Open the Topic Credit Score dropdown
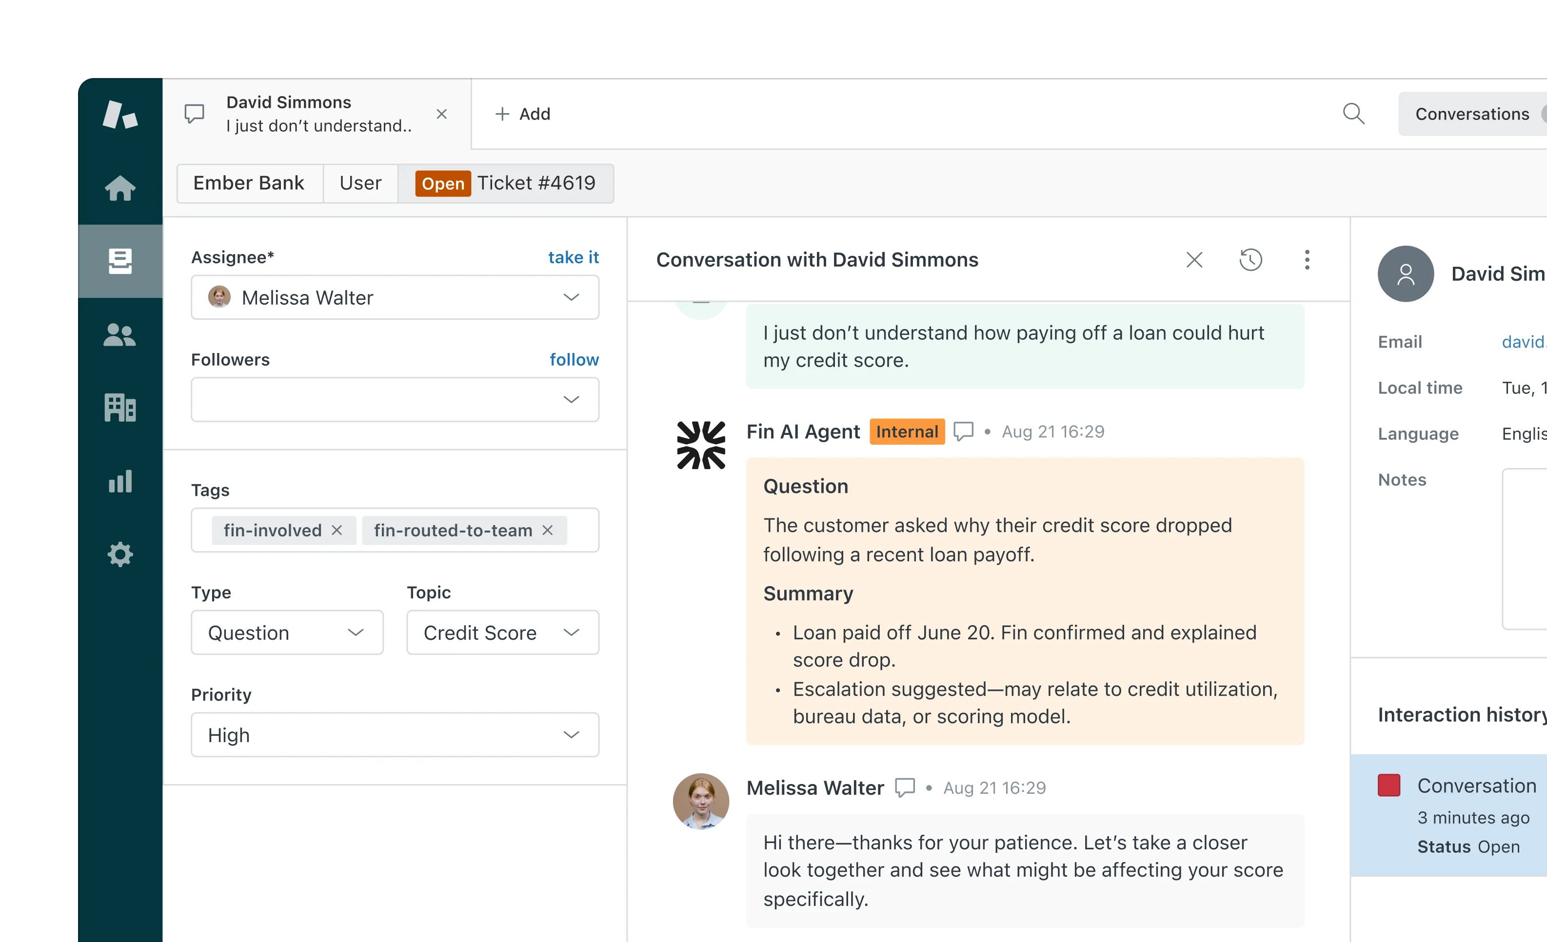This screenshot has width=1547, height=942. [570, 632]
